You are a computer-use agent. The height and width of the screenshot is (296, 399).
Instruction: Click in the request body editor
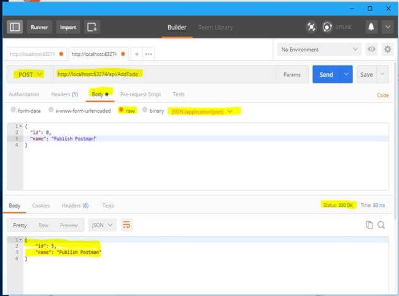pos(206,157)
